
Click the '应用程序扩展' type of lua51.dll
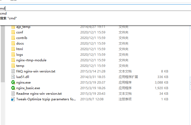click(128, 77)
